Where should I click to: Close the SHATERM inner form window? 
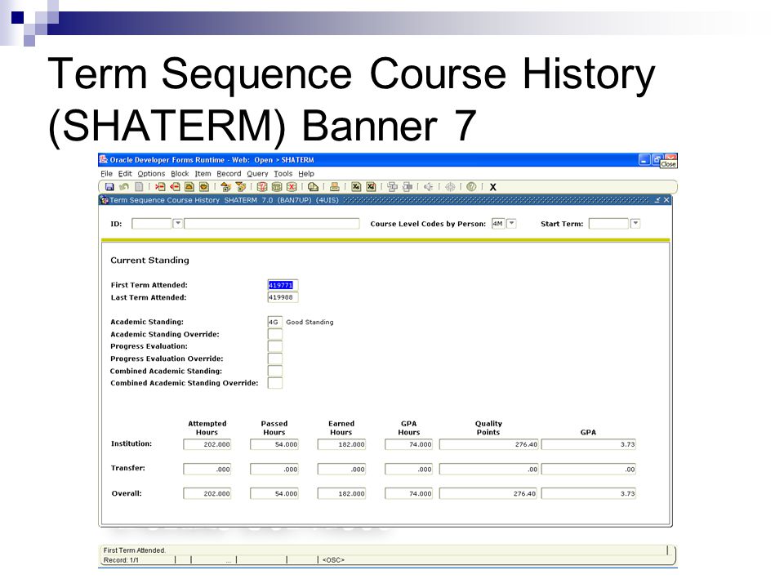(666, 200)
